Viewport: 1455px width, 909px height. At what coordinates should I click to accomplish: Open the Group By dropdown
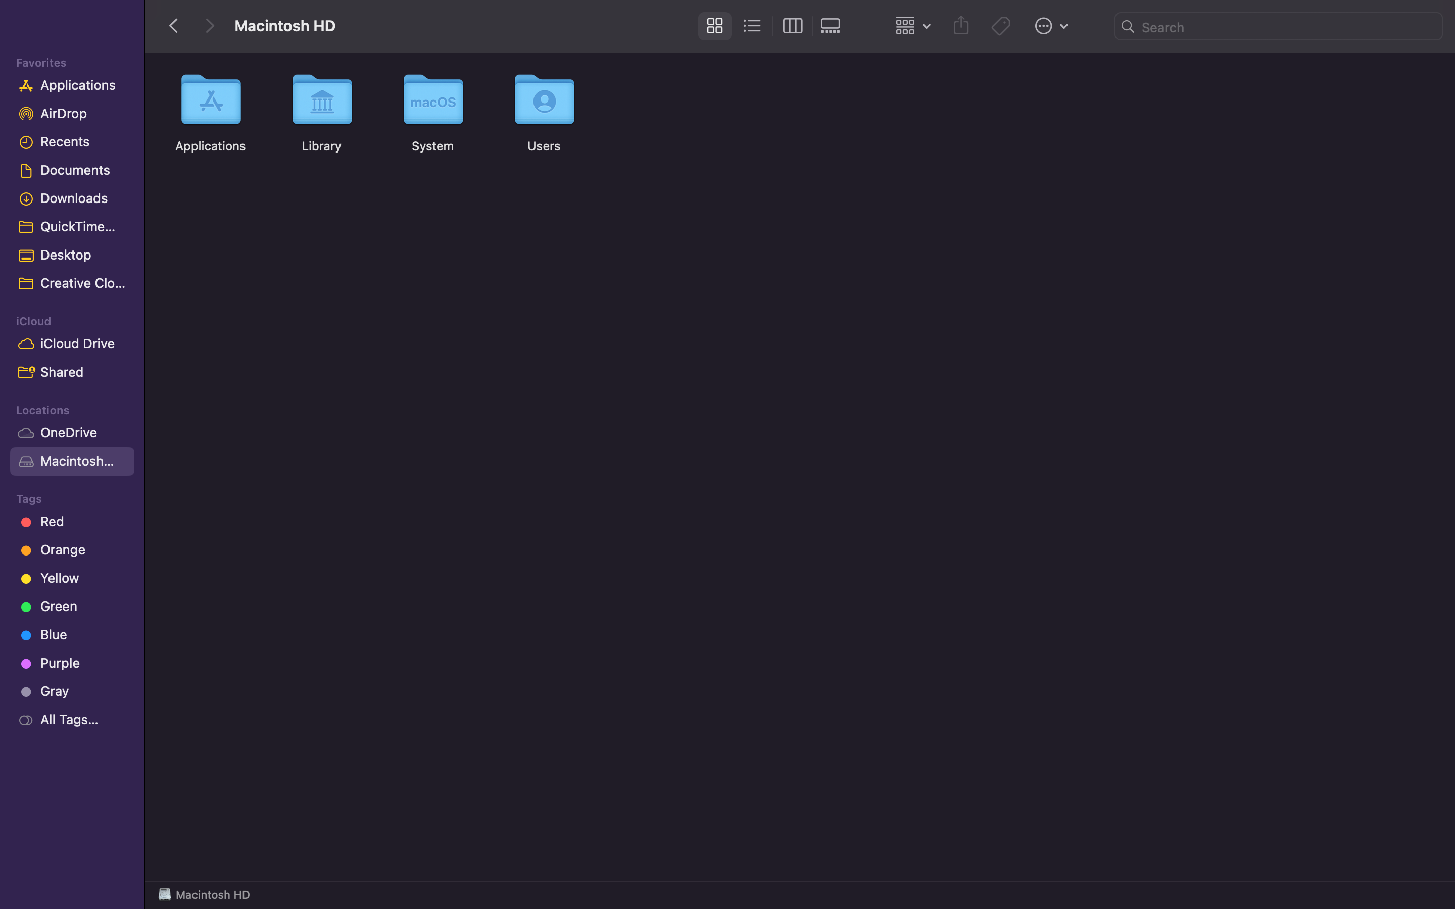[913, 26]
